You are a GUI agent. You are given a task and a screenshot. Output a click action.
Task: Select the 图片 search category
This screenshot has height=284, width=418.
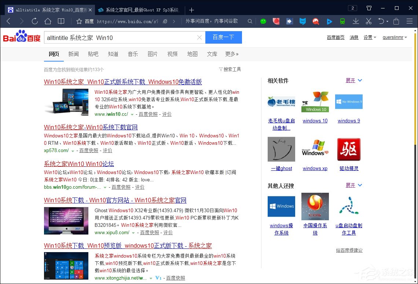153,54
